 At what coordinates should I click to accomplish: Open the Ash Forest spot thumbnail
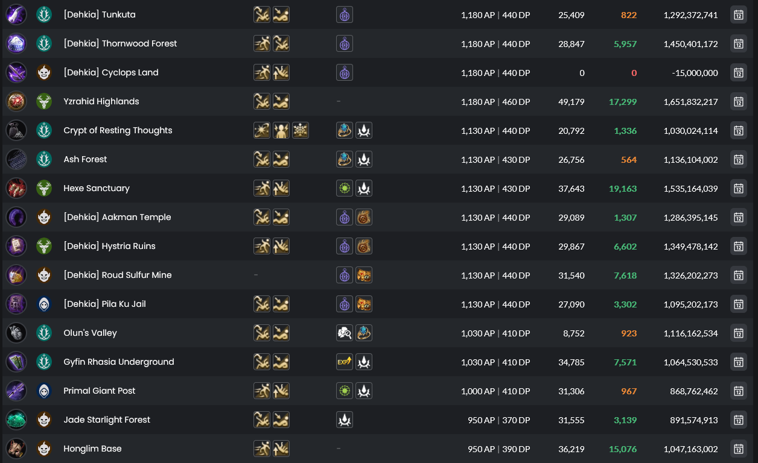[x=16, y=159]
